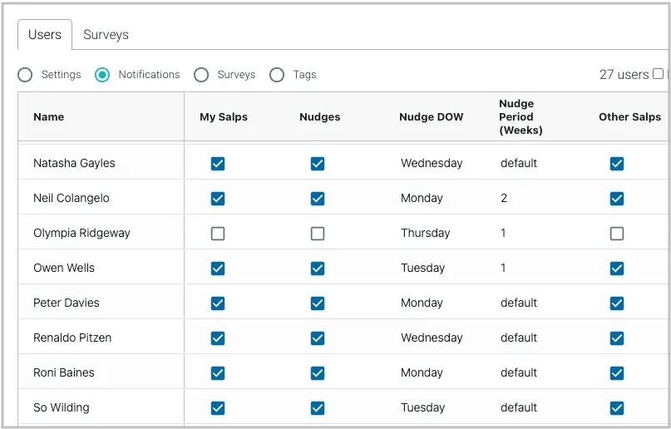Disable Other Salps for Roni Baines
This screenshot has width=671, height=429.
pyautogui.click(x=617, y=373)
